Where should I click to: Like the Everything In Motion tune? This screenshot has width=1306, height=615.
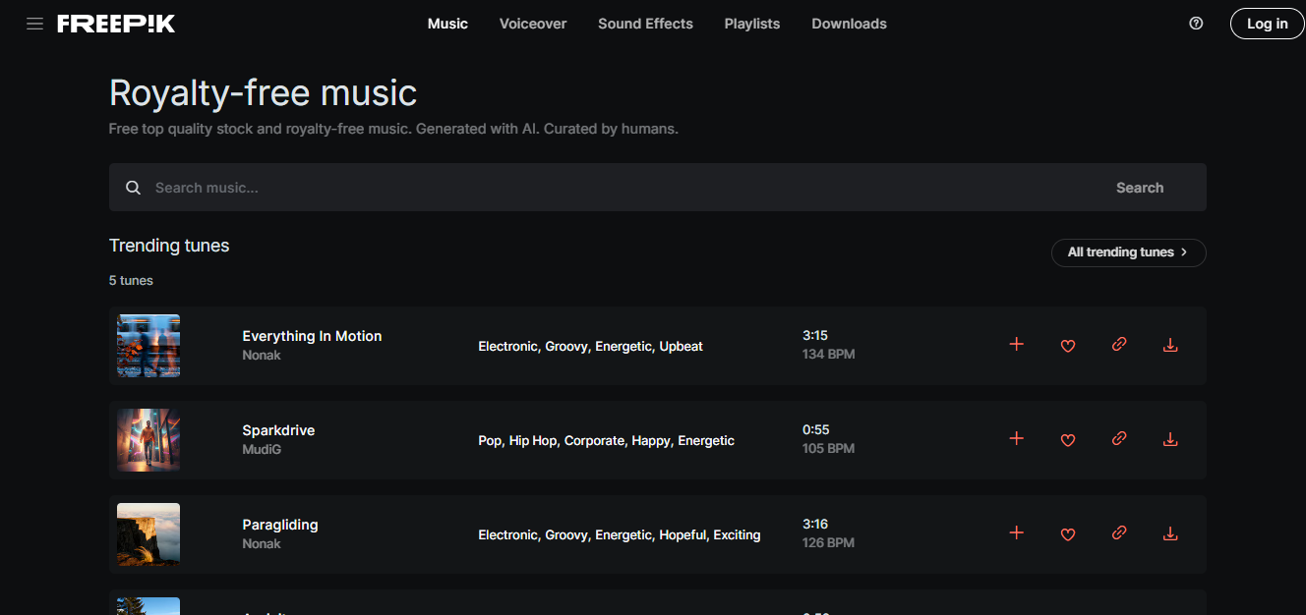[x=1068, y=345]
